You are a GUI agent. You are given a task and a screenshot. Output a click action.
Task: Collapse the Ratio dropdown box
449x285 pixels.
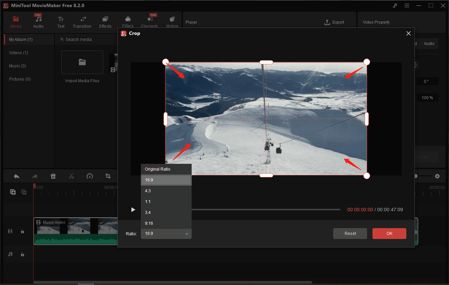(x=166, y=234)
